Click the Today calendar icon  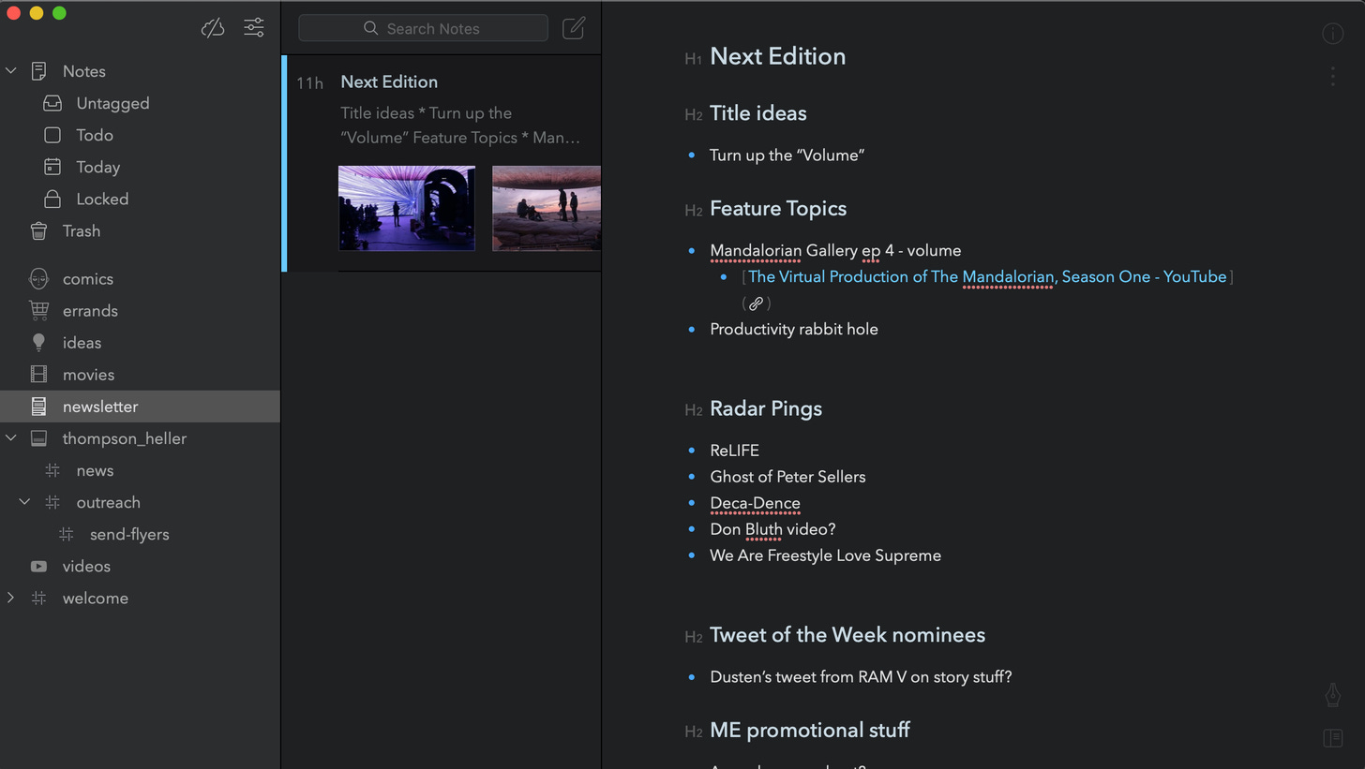click(x=52, y=167)
